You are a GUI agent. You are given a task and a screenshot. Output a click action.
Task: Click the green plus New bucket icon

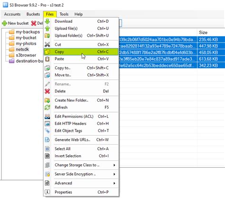click(4, 23)
